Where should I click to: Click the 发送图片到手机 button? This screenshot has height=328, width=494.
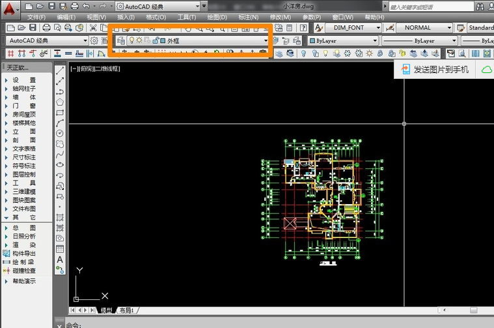coord(435,70)
